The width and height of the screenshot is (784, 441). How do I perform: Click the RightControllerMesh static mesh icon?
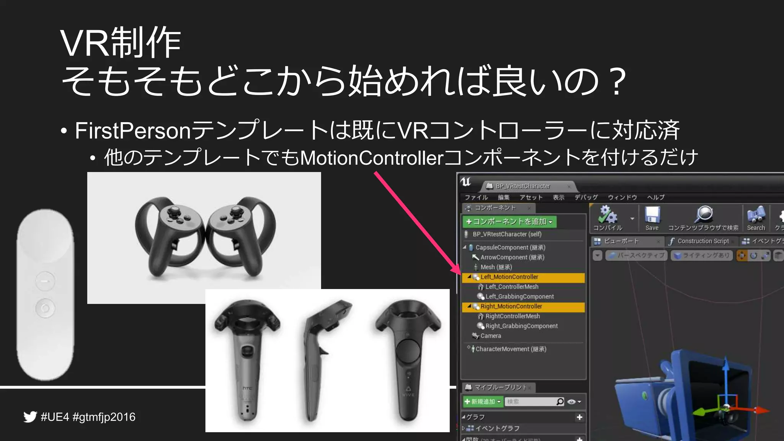(x=481, y=316)
